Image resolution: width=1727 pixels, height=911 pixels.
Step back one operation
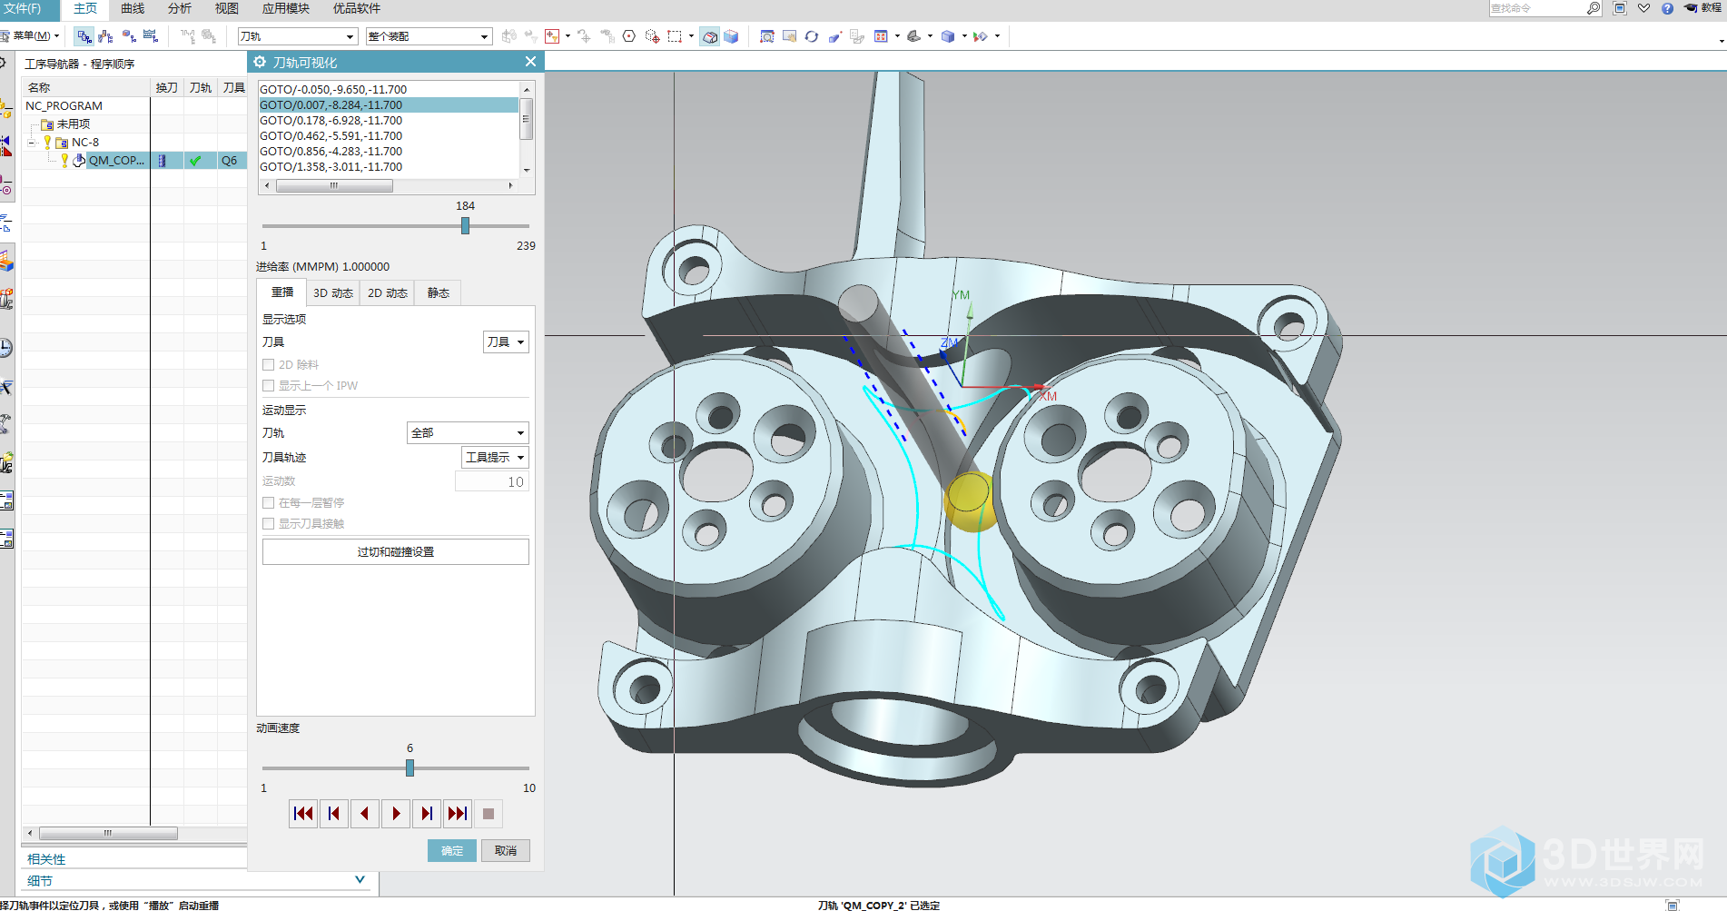tap(334, 814)
